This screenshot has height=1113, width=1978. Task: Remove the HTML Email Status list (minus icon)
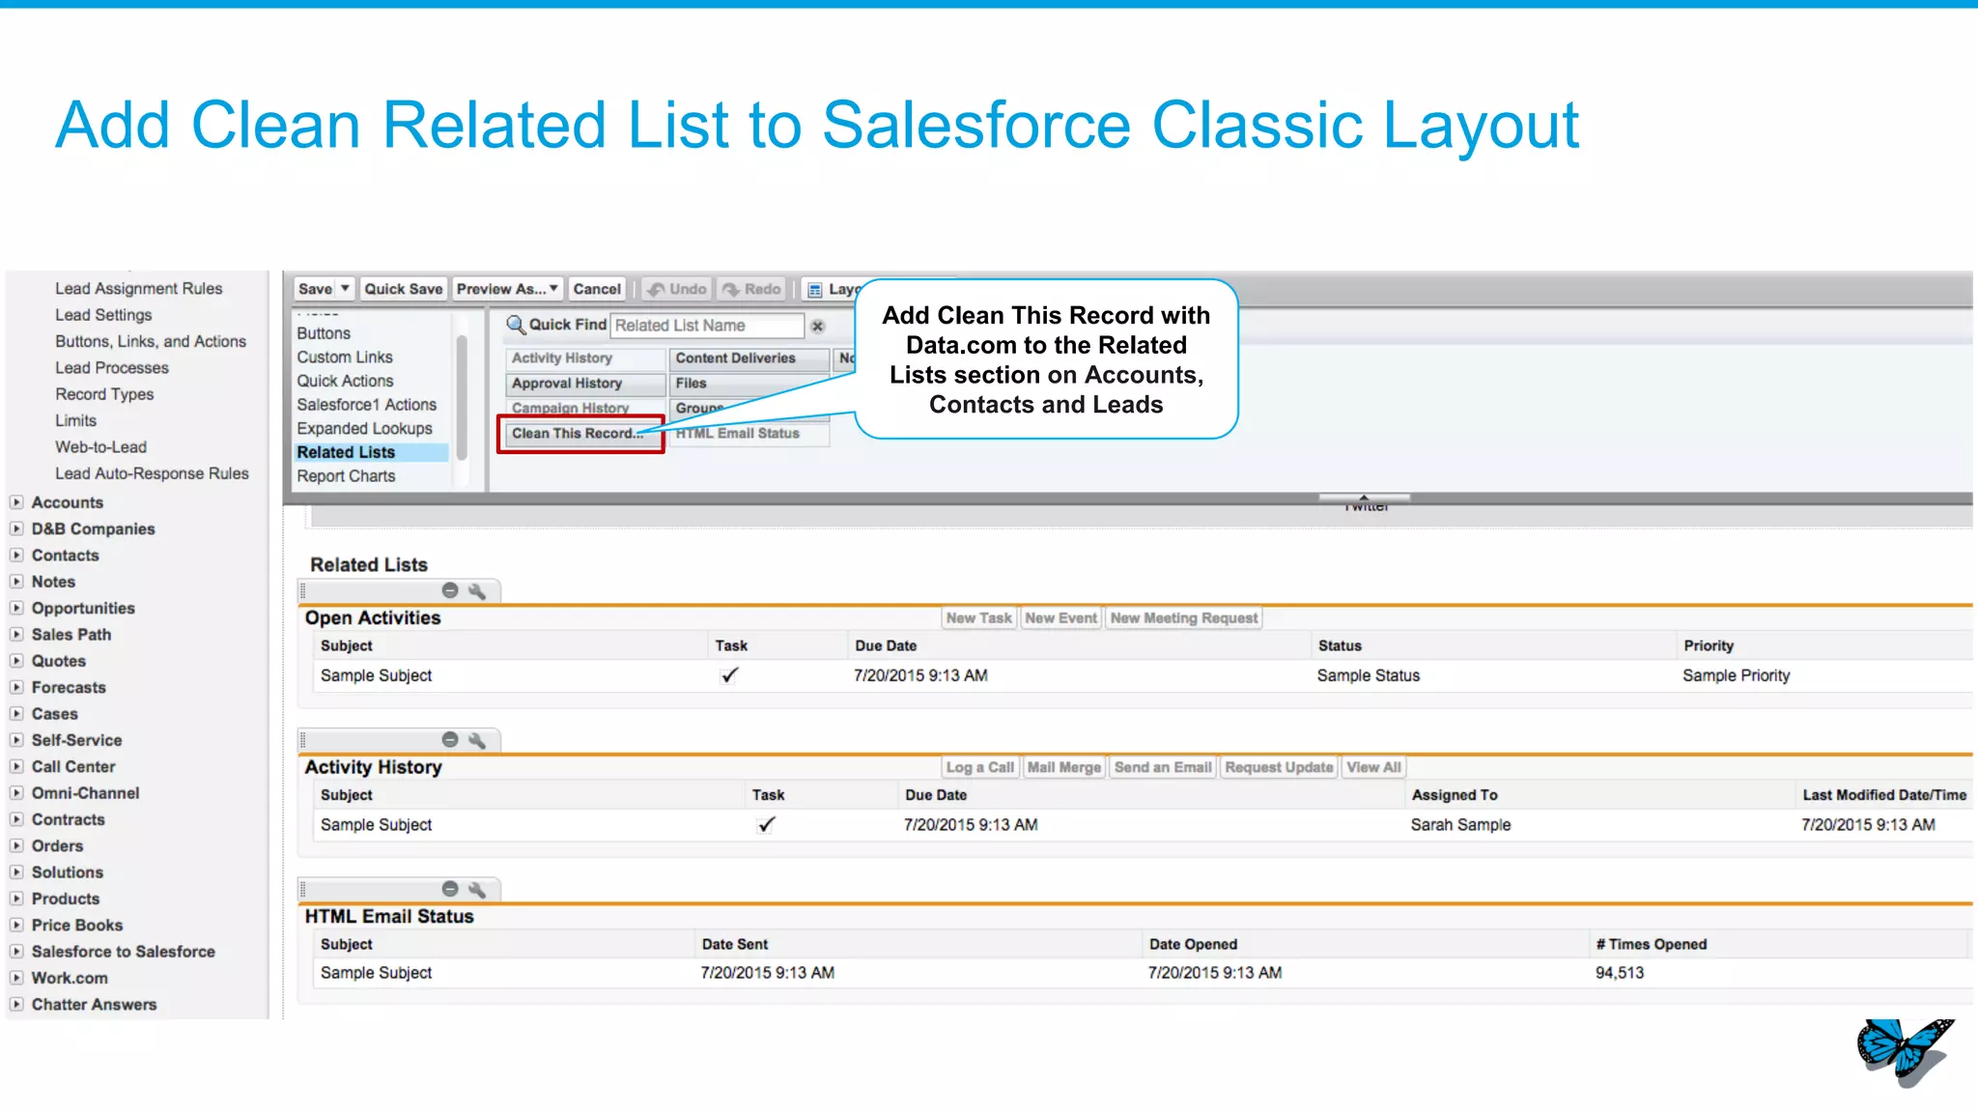click(450, 889)
